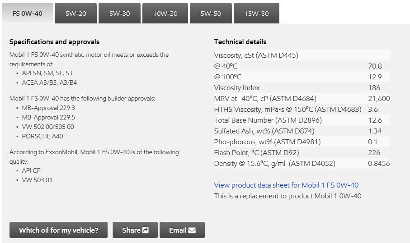Select the 15W-50 tab

coord(256,13)
